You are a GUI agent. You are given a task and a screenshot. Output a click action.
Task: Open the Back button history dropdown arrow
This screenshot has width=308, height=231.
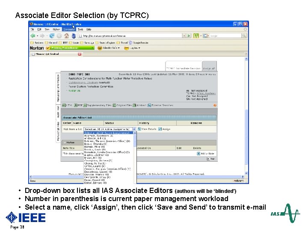(37, 36)
